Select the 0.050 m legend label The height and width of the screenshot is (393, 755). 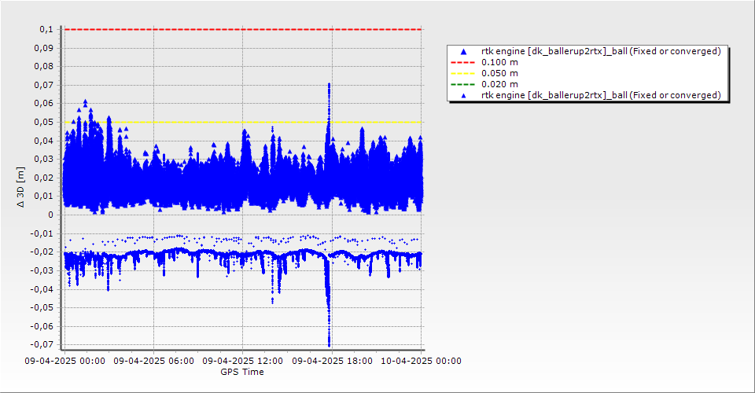pyautogui.click(x=499, y=73)
